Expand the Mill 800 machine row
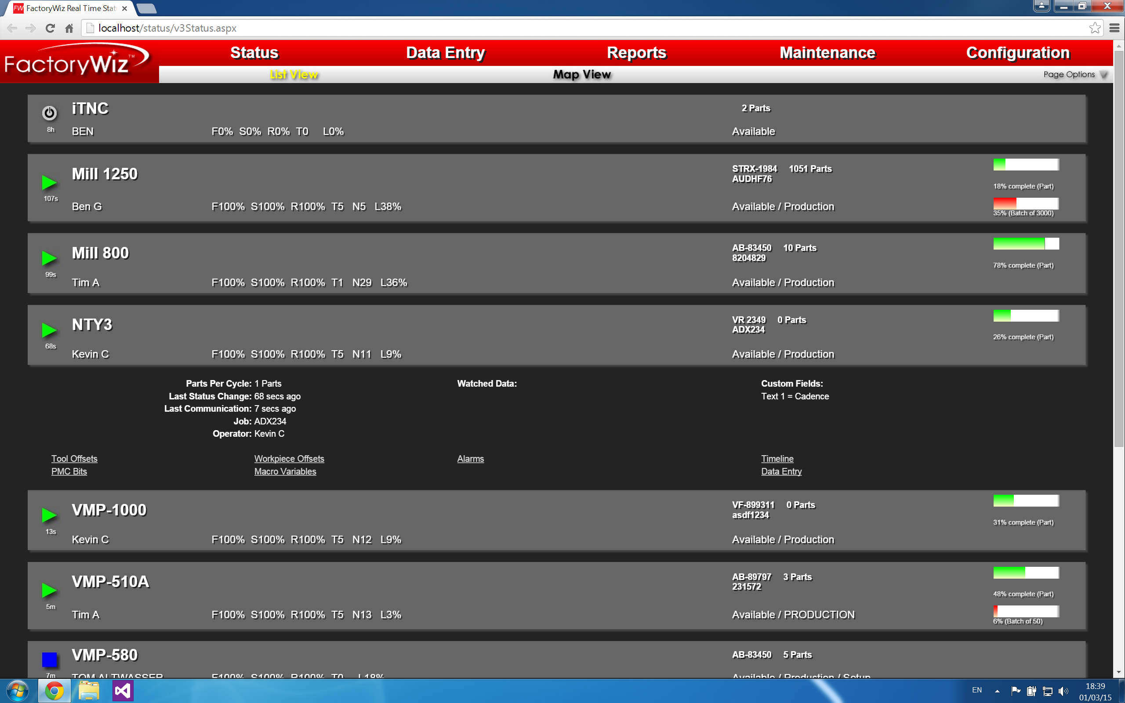Screen dimensions: 1125x703 pos(556,263)
